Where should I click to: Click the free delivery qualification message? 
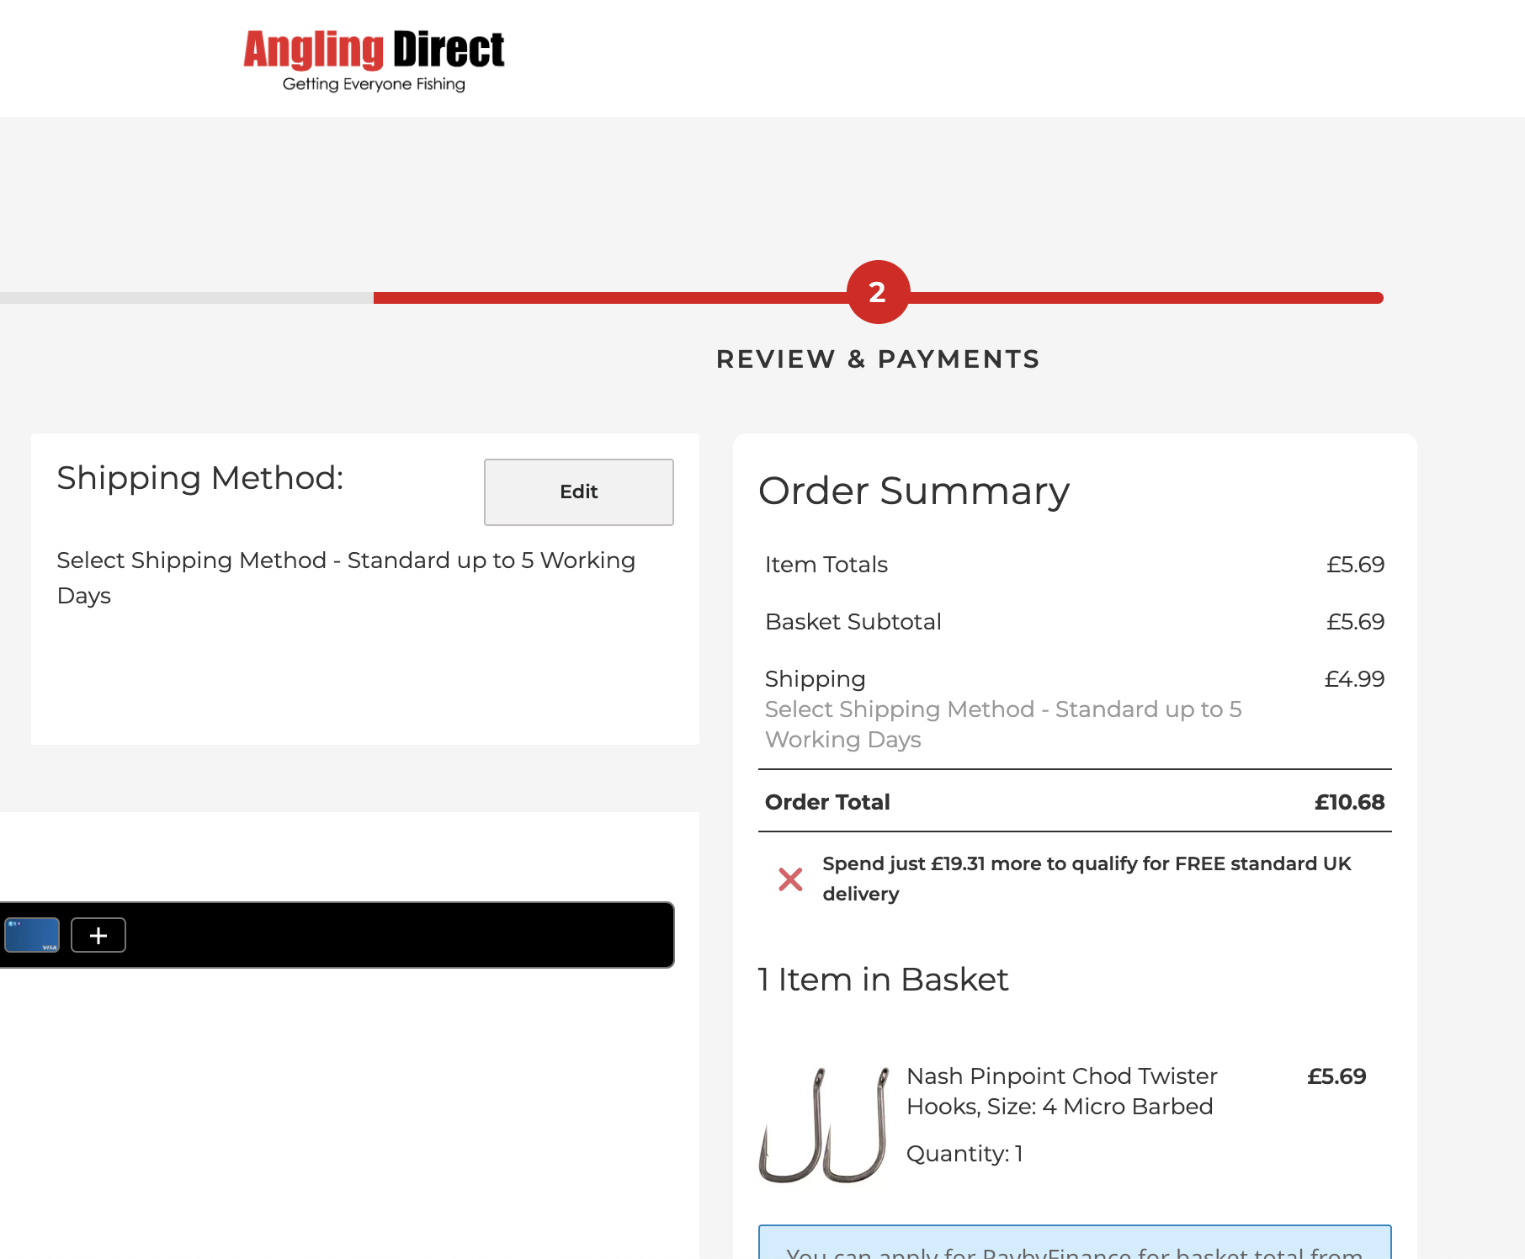1087,879
